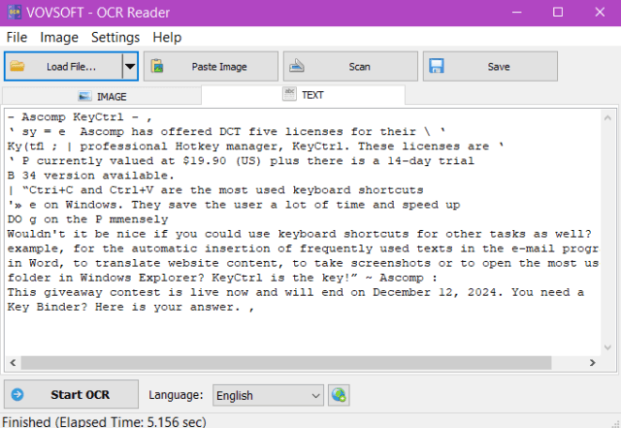The image size is (621, 428).
Task: Click the line "Key Binder? Here is your answer."
Action: coord(130,307)
